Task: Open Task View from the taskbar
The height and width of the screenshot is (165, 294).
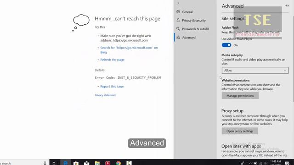Action: [54, 163]
